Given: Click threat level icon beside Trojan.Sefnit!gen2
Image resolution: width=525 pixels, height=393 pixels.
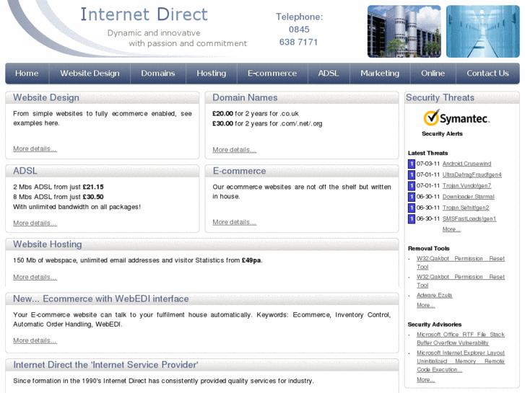Looking at the screenshot, I should point(412,208).
